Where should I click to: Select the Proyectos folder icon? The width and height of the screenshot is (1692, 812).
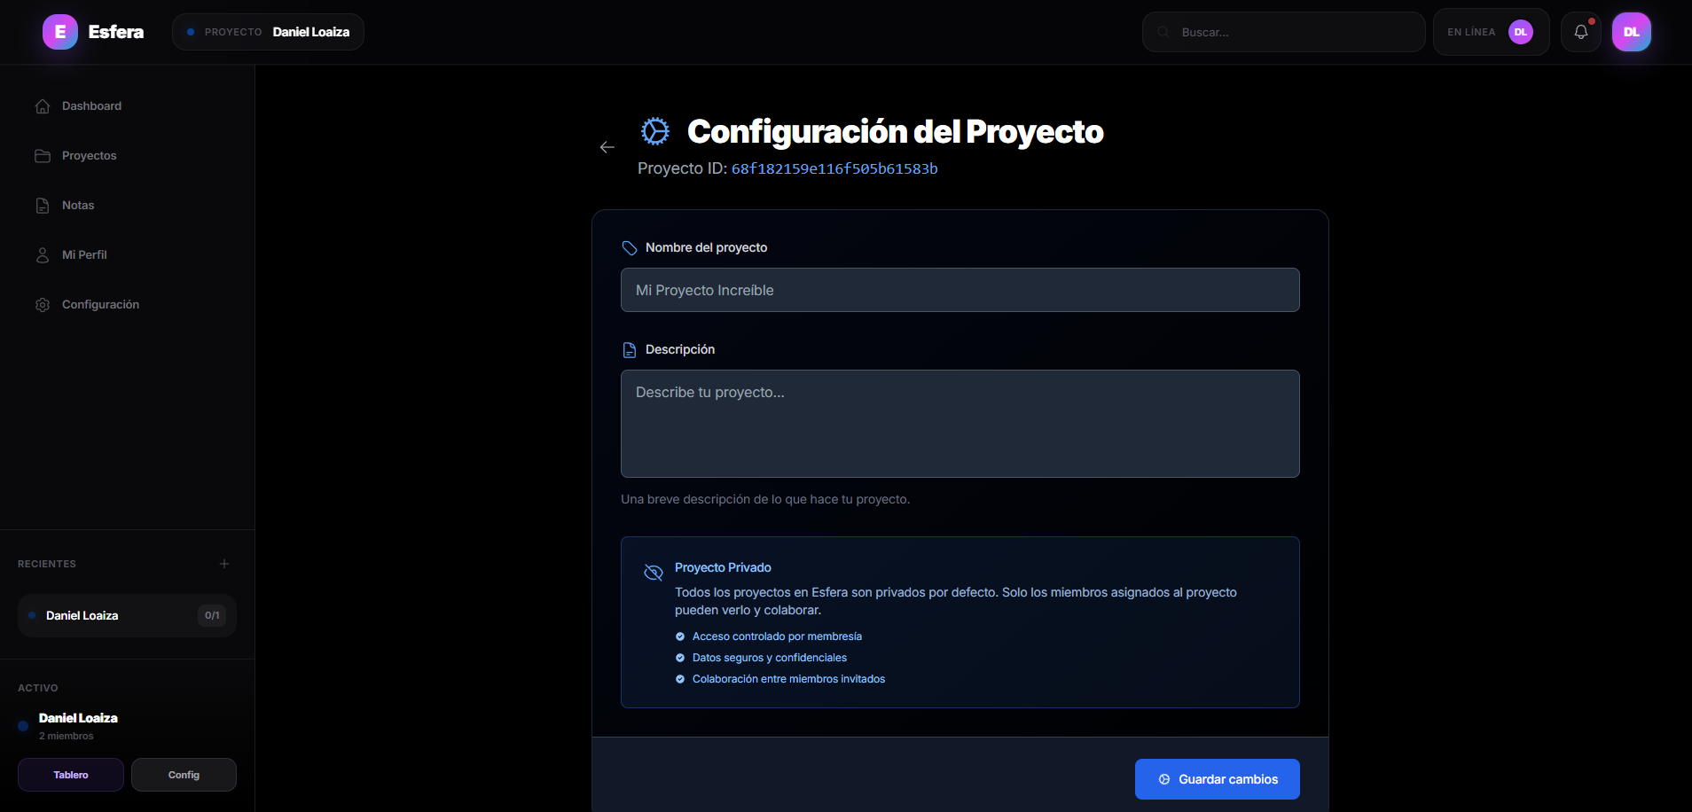[x=42, y=155]
